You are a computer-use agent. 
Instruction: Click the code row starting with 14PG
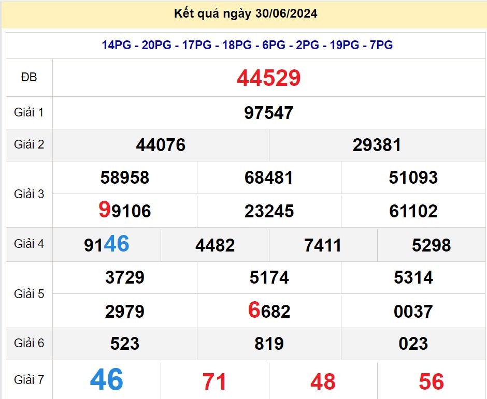pyautogui.click(x=247, y=45)
